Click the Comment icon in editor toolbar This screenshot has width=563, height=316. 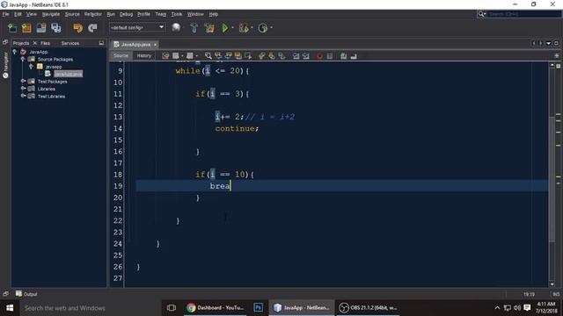[x=344, y=56]
